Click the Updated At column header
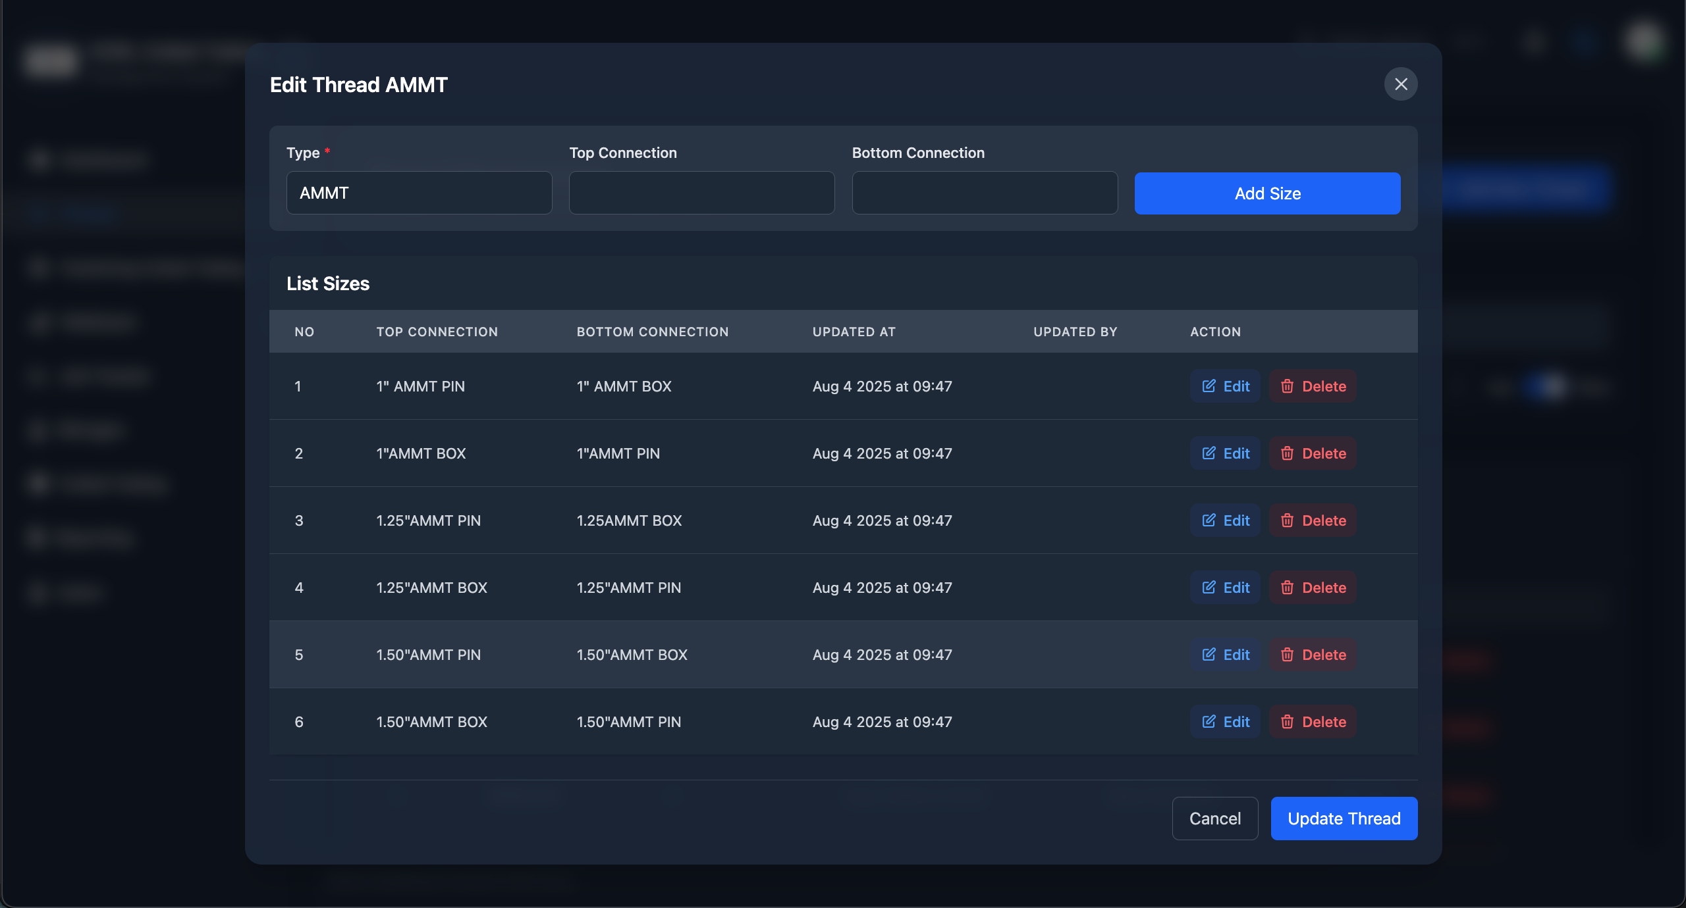 click(x=854, y=332)
